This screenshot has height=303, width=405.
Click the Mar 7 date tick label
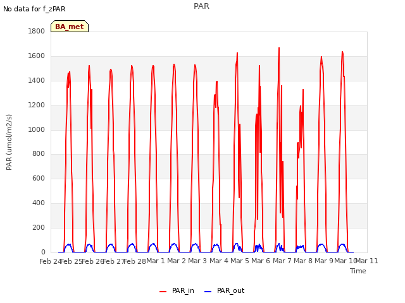(x=282, y=261)
